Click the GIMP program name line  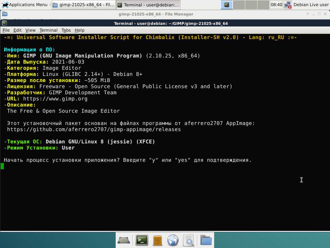pyautogui.click(x=102, y=56)
